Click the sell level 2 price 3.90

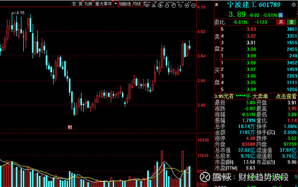tap(251, 49)
